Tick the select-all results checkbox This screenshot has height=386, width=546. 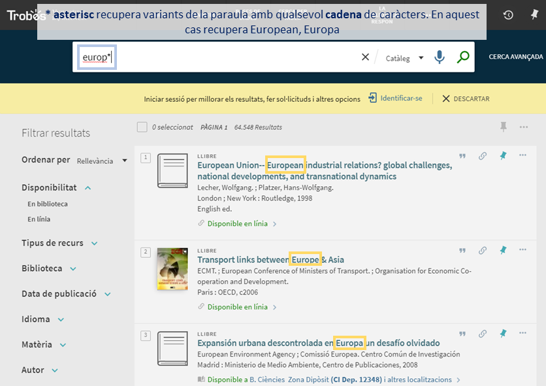click(x=142, y=127)
